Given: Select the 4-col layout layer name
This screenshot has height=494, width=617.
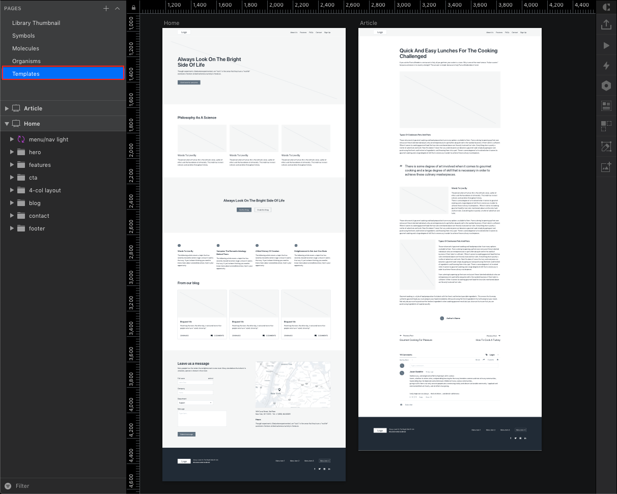Looking at the screenshot, I should 45,190.
